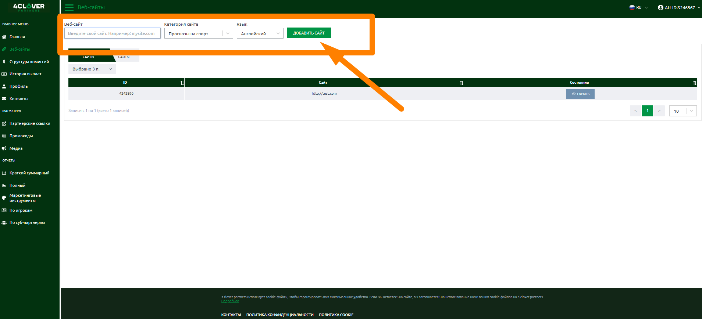Click the palette icon for Маркетинговые инструменты
The image size is (702, 319).
click(4, 198)
